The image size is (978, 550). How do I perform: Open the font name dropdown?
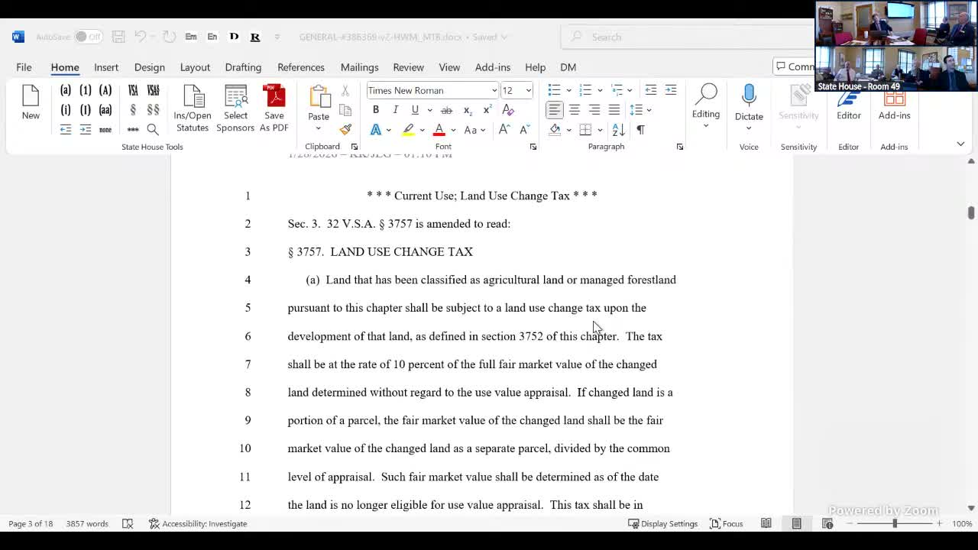pyautogui.click(x=494, y=90)
